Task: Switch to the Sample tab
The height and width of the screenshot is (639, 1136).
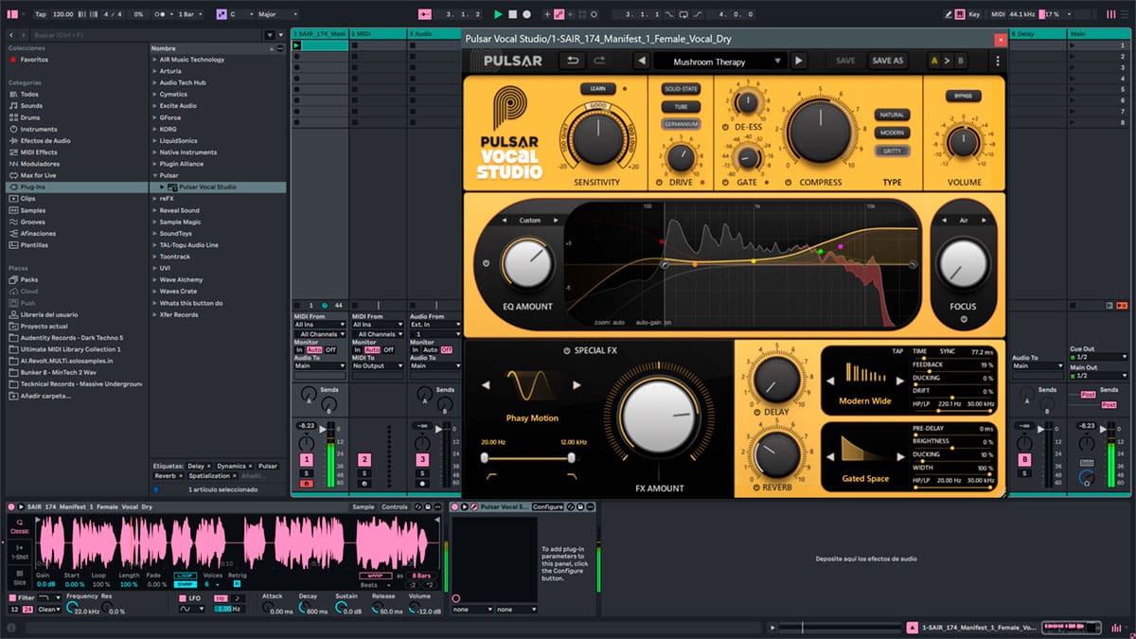Action: 364,507
